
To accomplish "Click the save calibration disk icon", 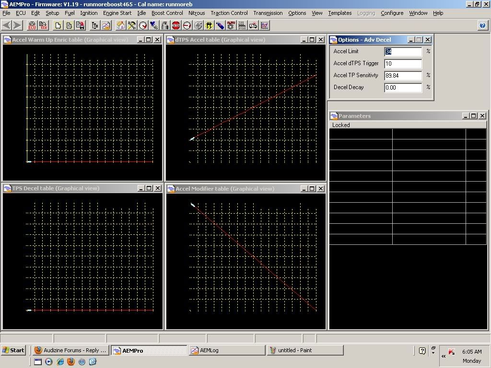I will [80, 25].
